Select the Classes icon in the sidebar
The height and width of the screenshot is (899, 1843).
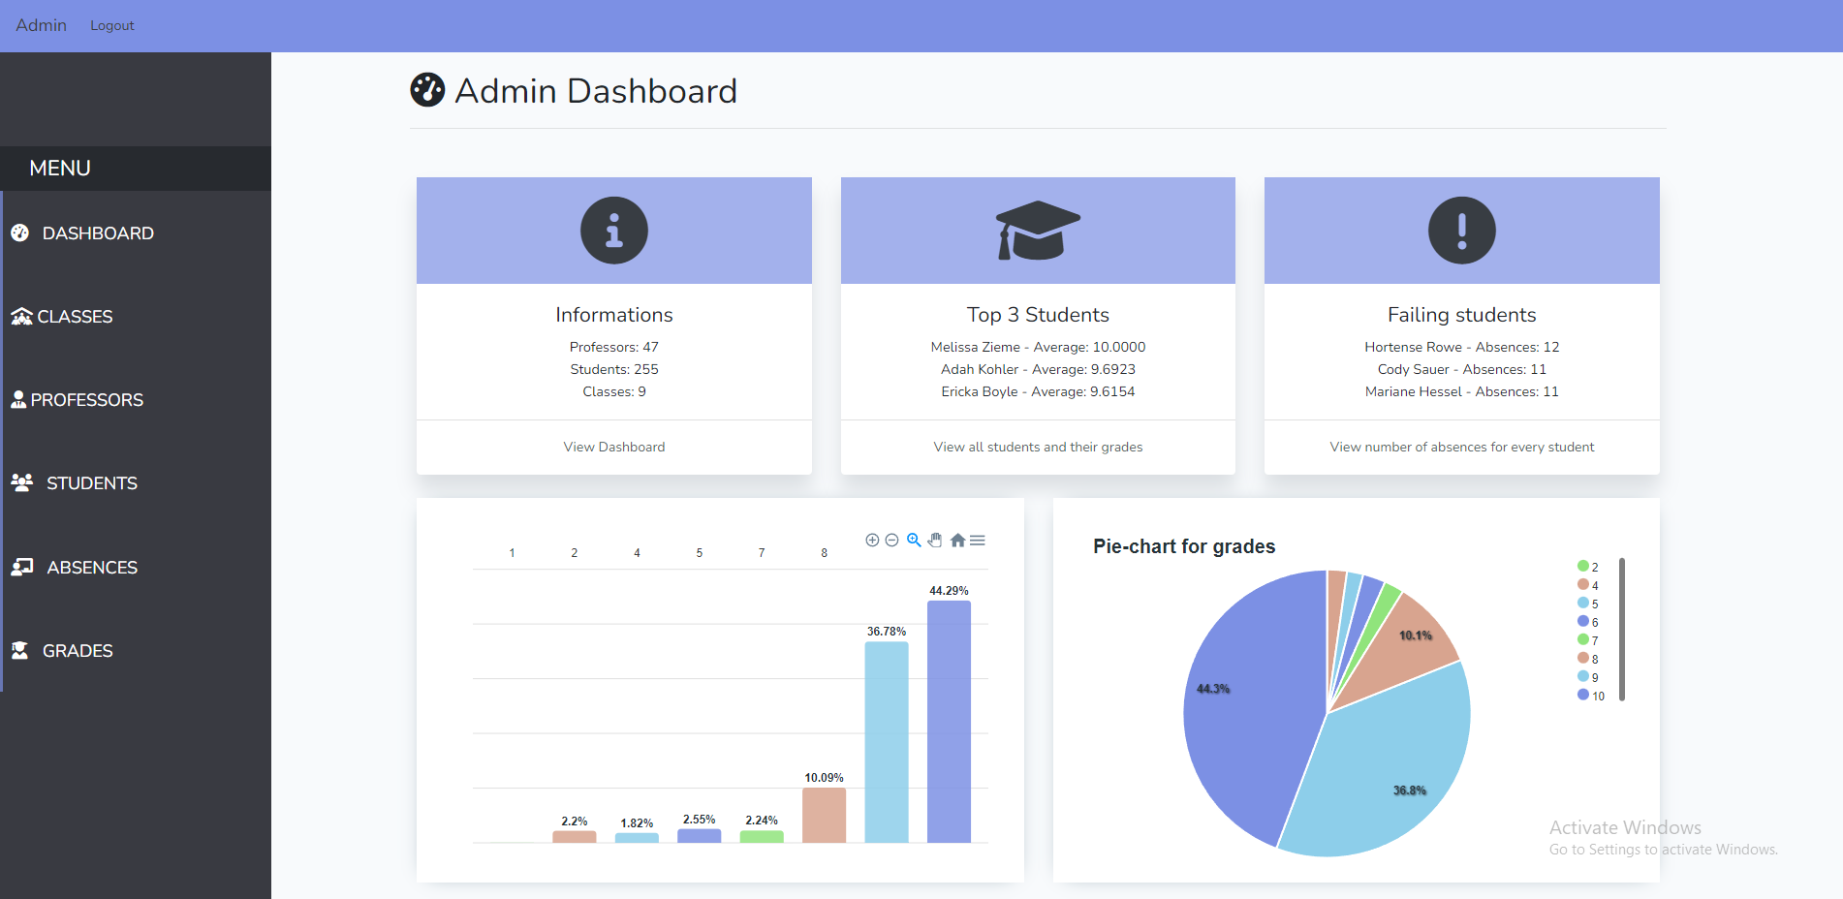[x=20, y=316]
